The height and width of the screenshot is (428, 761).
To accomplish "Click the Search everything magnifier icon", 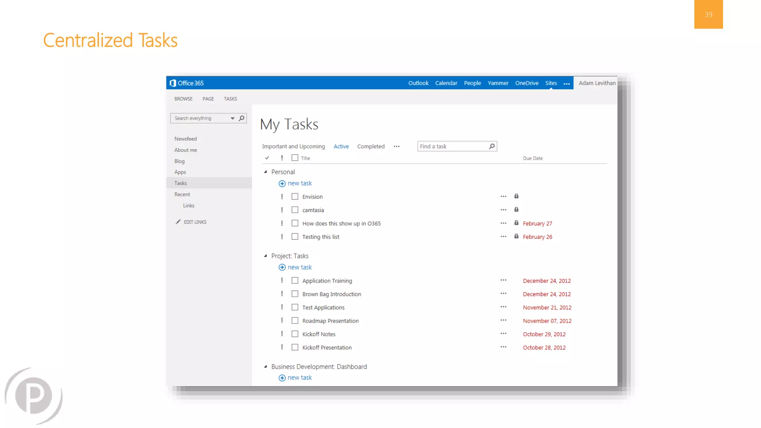I will pyautogui.click(x=242, y=118).
